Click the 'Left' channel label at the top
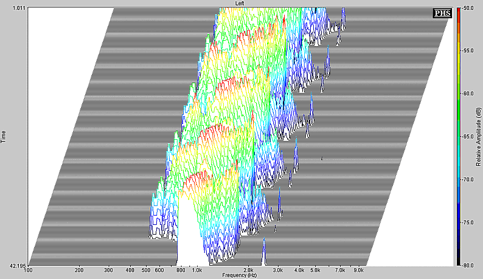483x279 pixels. 241,4
